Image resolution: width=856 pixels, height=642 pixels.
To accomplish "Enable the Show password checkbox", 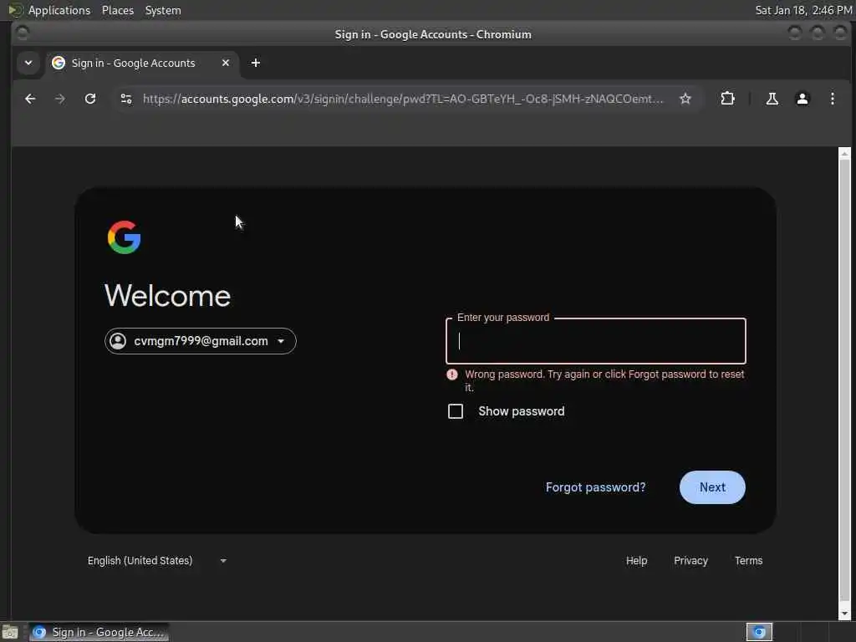I will [x=456, y=411].
